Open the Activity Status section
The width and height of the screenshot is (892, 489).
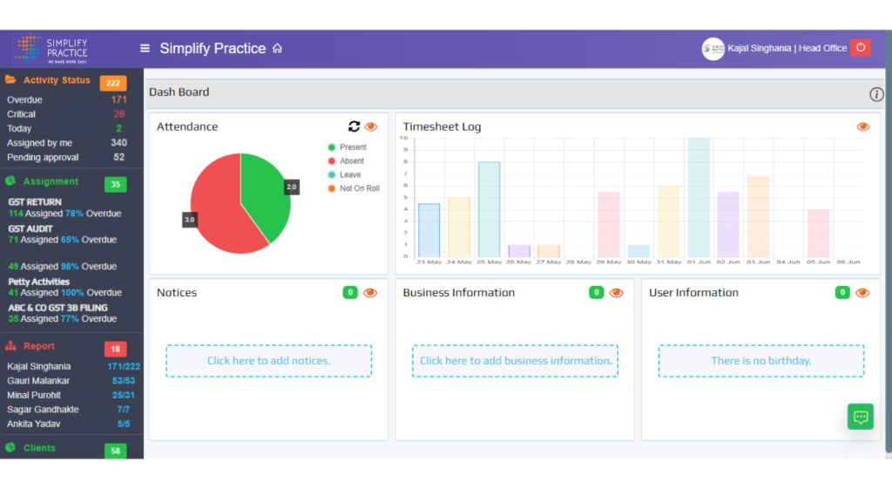[x=57, y=80]
